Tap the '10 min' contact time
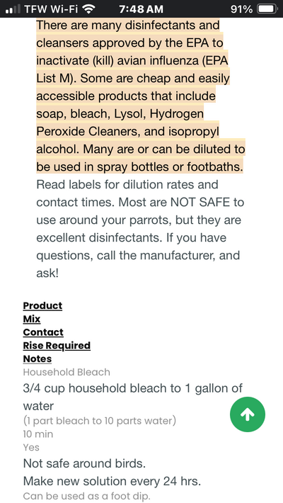 coord(38,434)
